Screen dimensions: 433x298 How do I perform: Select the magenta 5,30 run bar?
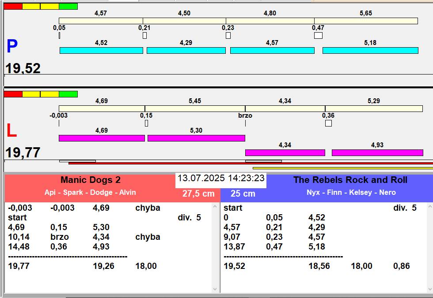point(196,138)
